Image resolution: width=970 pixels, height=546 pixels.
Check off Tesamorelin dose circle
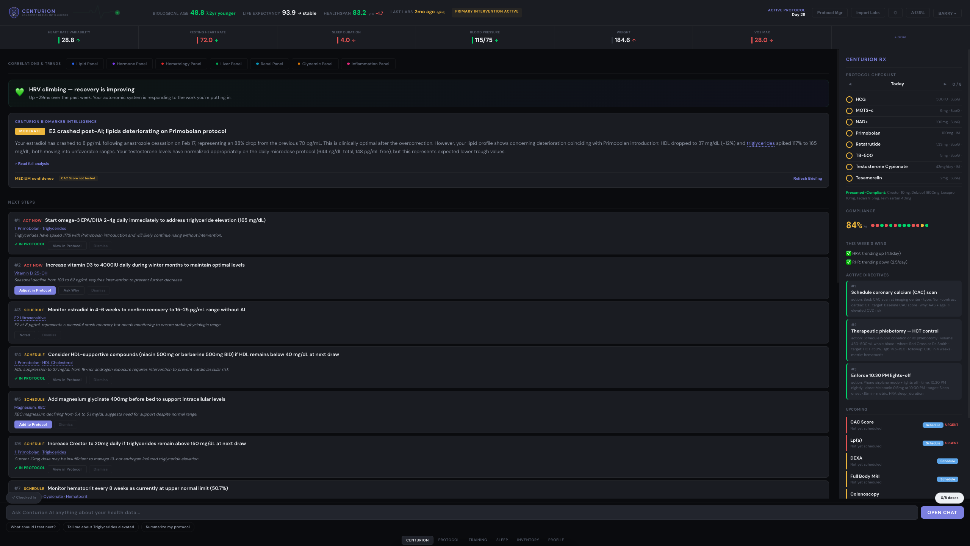point(849,178)
